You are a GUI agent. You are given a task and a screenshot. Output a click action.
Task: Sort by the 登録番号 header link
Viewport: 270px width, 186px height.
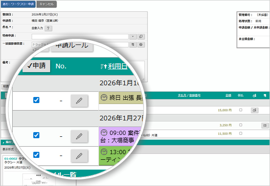tap(195, 95)
